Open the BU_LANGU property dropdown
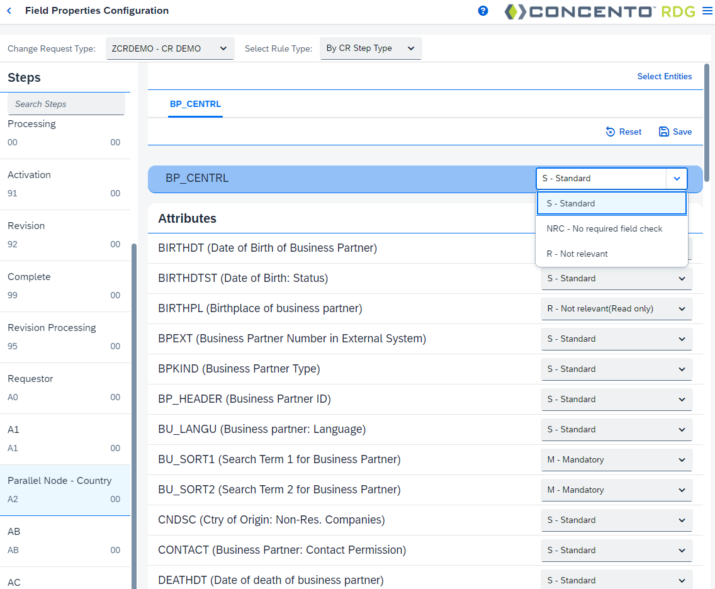Image resolution: width=715 pixels, height=589 pixels. point(617,429)
